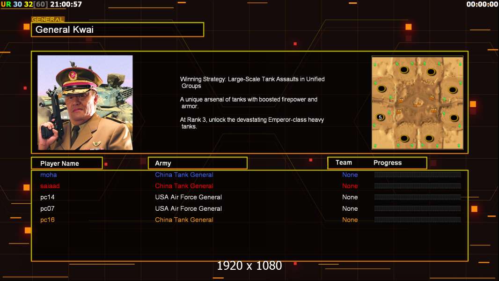Click the team value None for pc14
Viewport: 499px width, 281px height.
coord(350,197)
